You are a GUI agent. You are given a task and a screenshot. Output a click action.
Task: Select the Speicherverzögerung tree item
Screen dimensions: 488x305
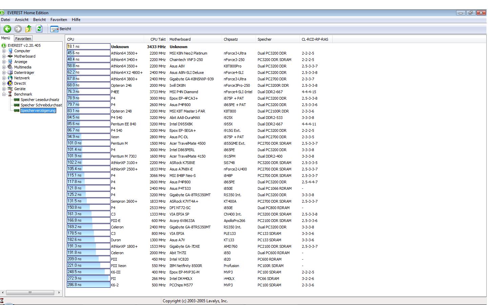pyautogui.click(x=38, y=110)
